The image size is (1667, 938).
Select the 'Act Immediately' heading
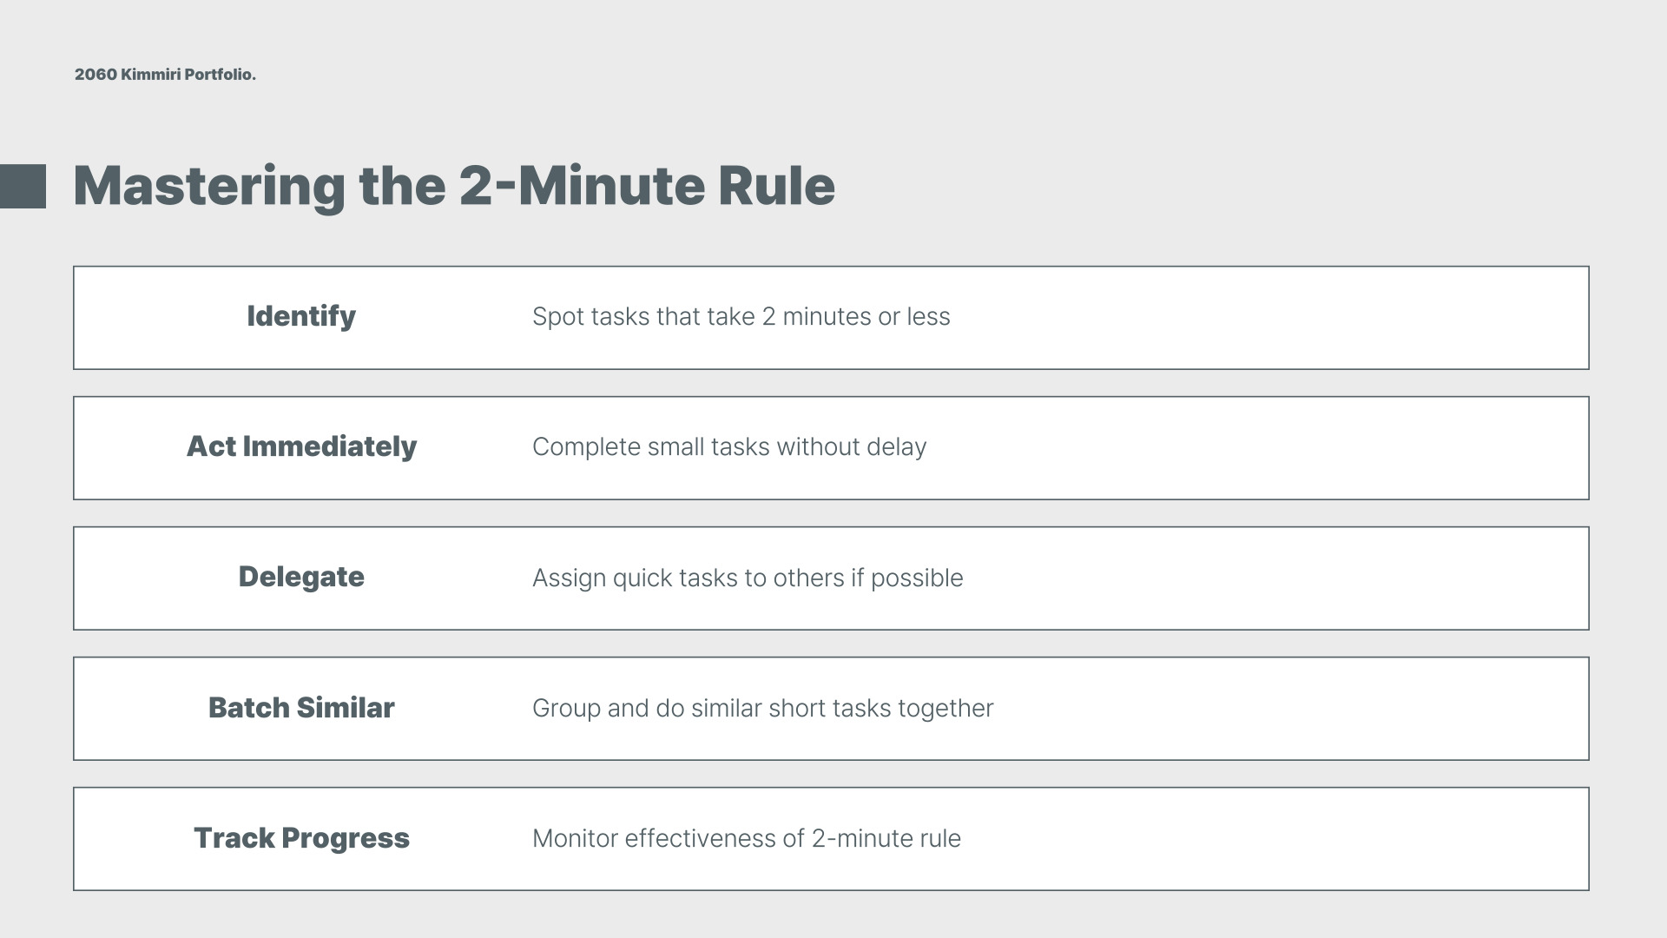point(301,447)
